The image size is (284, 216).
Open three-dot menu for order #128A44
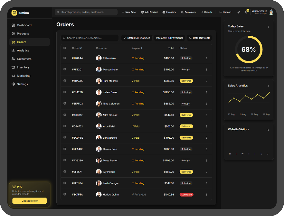[206, 58]
